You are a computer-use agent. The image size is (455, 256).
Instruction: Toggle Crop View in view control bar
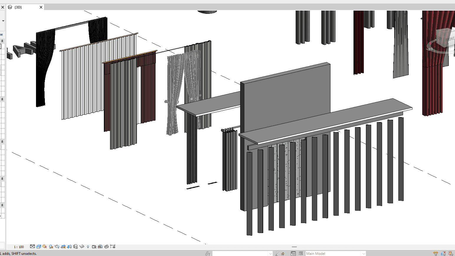(x=63, y=247)
